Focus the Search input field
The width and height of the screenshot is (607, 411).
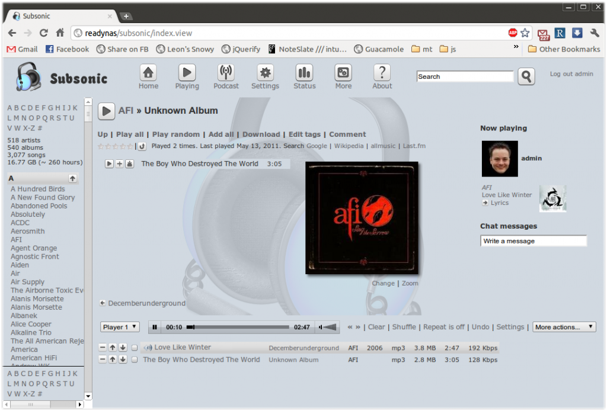coord(465,76)
